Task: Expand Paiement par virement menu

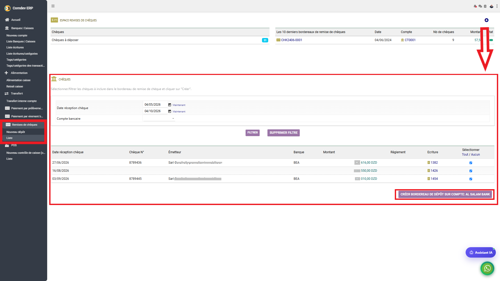Action: click(x=27, y=116)
